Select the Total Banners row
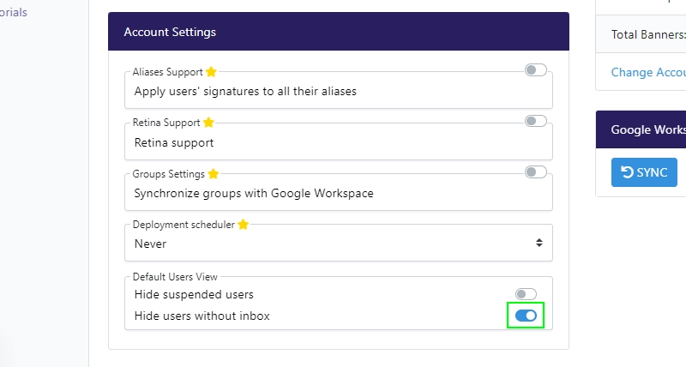The width and height of the screenshot is (686, 367). (x=641, y=34)
